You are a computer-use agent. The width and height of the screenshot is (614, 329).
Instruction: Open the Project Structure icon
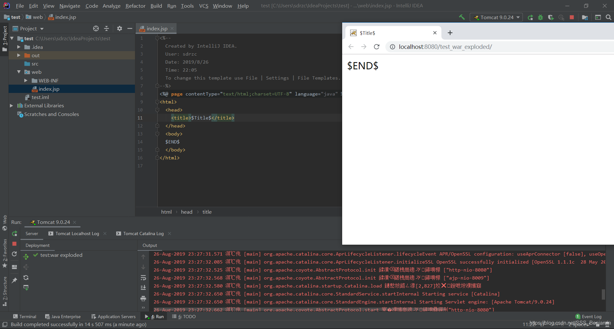point(585,17)
